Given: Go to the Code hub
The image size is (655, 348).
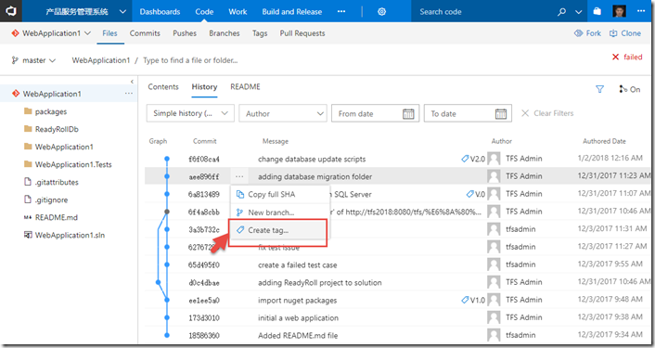Looking at the screenshot, I should (204, 12).
